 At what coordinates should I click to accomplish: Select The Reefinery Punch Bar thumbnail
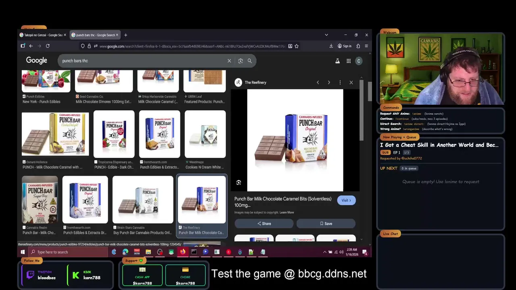point(202,199)
